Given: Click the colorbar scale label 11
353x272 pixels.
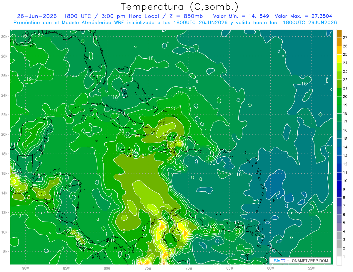Looking at the screenshot, I should 345,172.
